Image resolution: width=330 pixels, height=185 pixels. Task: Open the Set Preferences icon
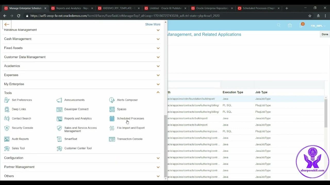[7, 100]
